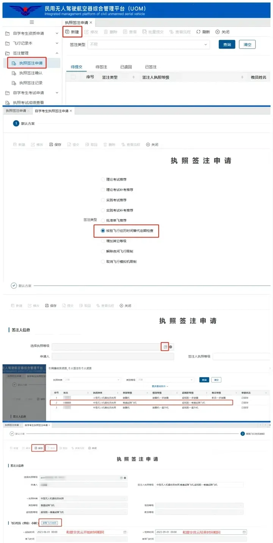Viewport: 273px width, 543px height.
Task: Click the 保存 (Save) icon in application form
Action: (51, 145)
